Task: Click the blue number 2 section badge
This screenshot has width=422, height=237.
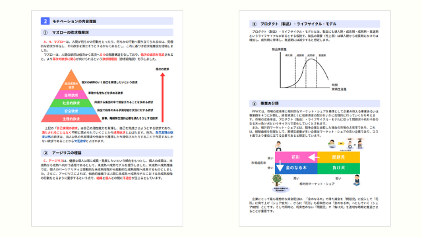Action: tap(45, 21)
